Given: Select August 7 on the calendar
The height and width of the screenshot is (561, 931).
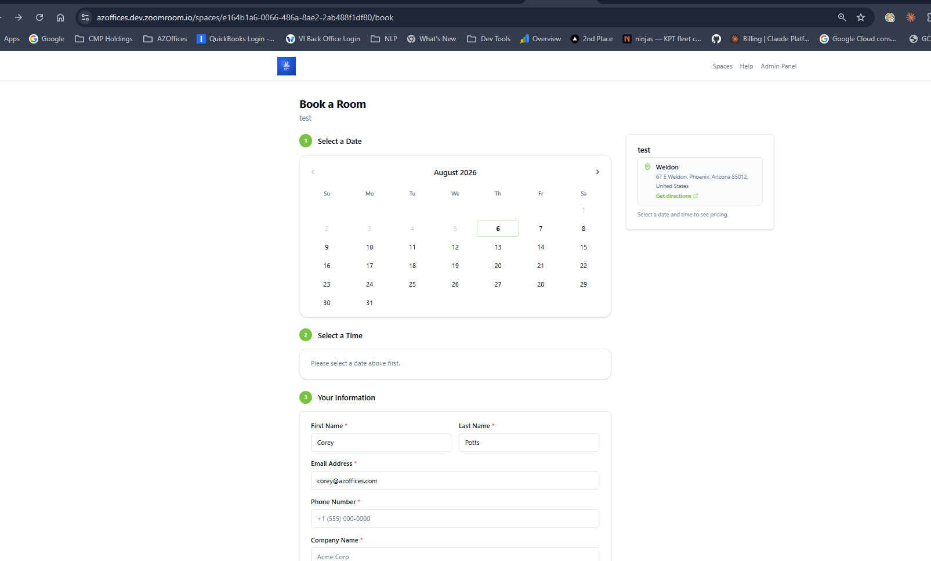Looking at the screenshot, I should click(541, 229).
